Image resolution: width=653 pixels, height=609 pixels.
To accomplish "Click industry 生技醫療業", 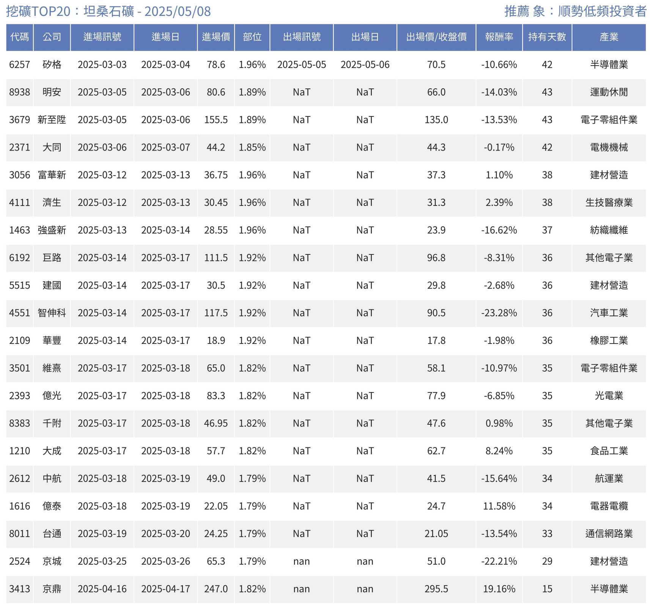I will point(609,203).
